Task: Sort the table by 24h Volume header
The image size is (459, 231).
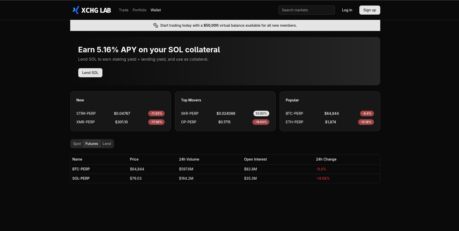Action: pos(189,159)
